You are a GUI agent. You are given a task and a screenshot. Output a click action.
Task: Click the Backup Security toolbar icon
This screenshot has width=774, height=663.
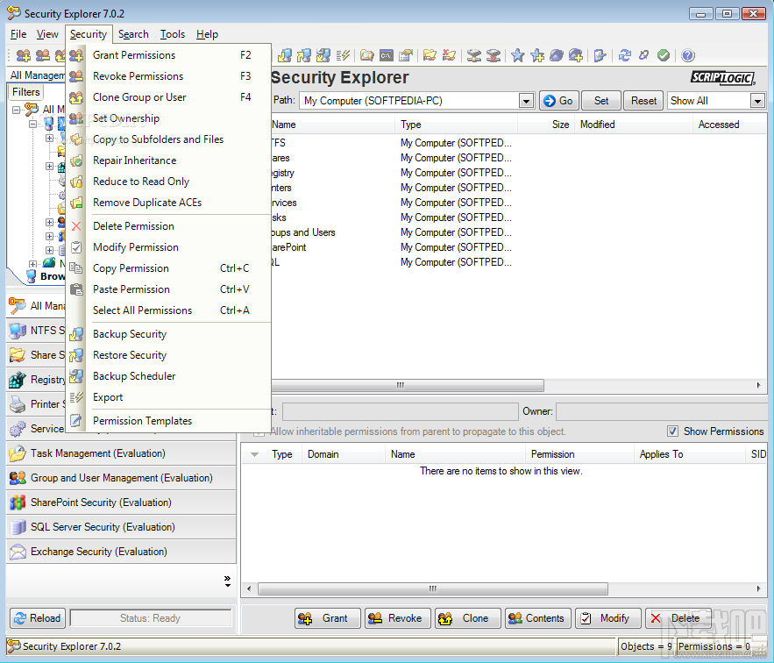pos(285,55)
